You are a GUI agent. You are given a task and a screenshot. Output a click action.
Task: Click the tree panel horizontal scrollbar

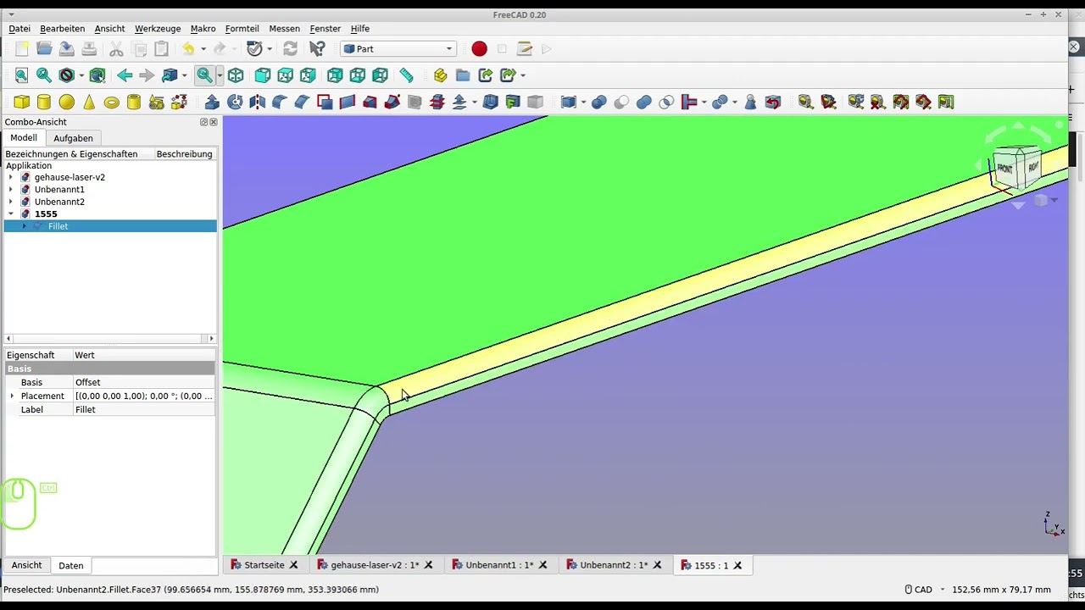110,339
